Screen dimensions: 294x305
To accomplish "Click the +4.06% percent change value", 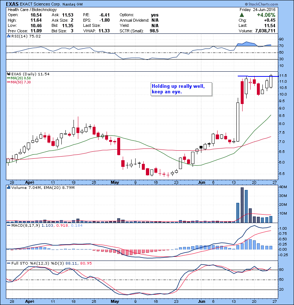I will click(266, 15).
